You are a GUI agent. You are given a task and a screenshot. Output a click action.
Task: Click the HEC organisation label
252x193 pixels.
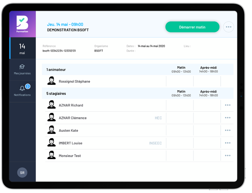click(x=158, y=118)
